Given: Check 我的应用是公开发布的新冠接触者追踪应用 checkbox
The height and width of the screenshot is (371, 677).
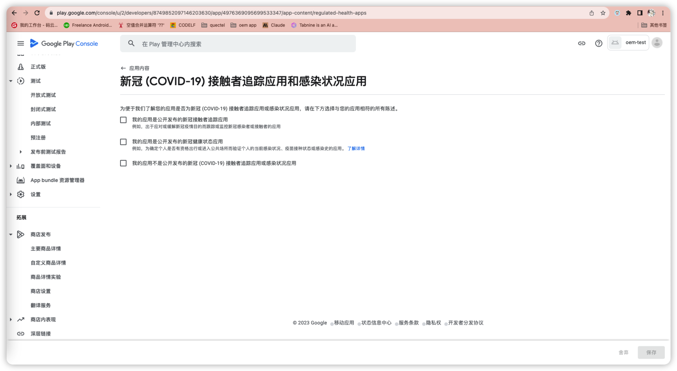Looking at the screenshot, I should 123,120.
